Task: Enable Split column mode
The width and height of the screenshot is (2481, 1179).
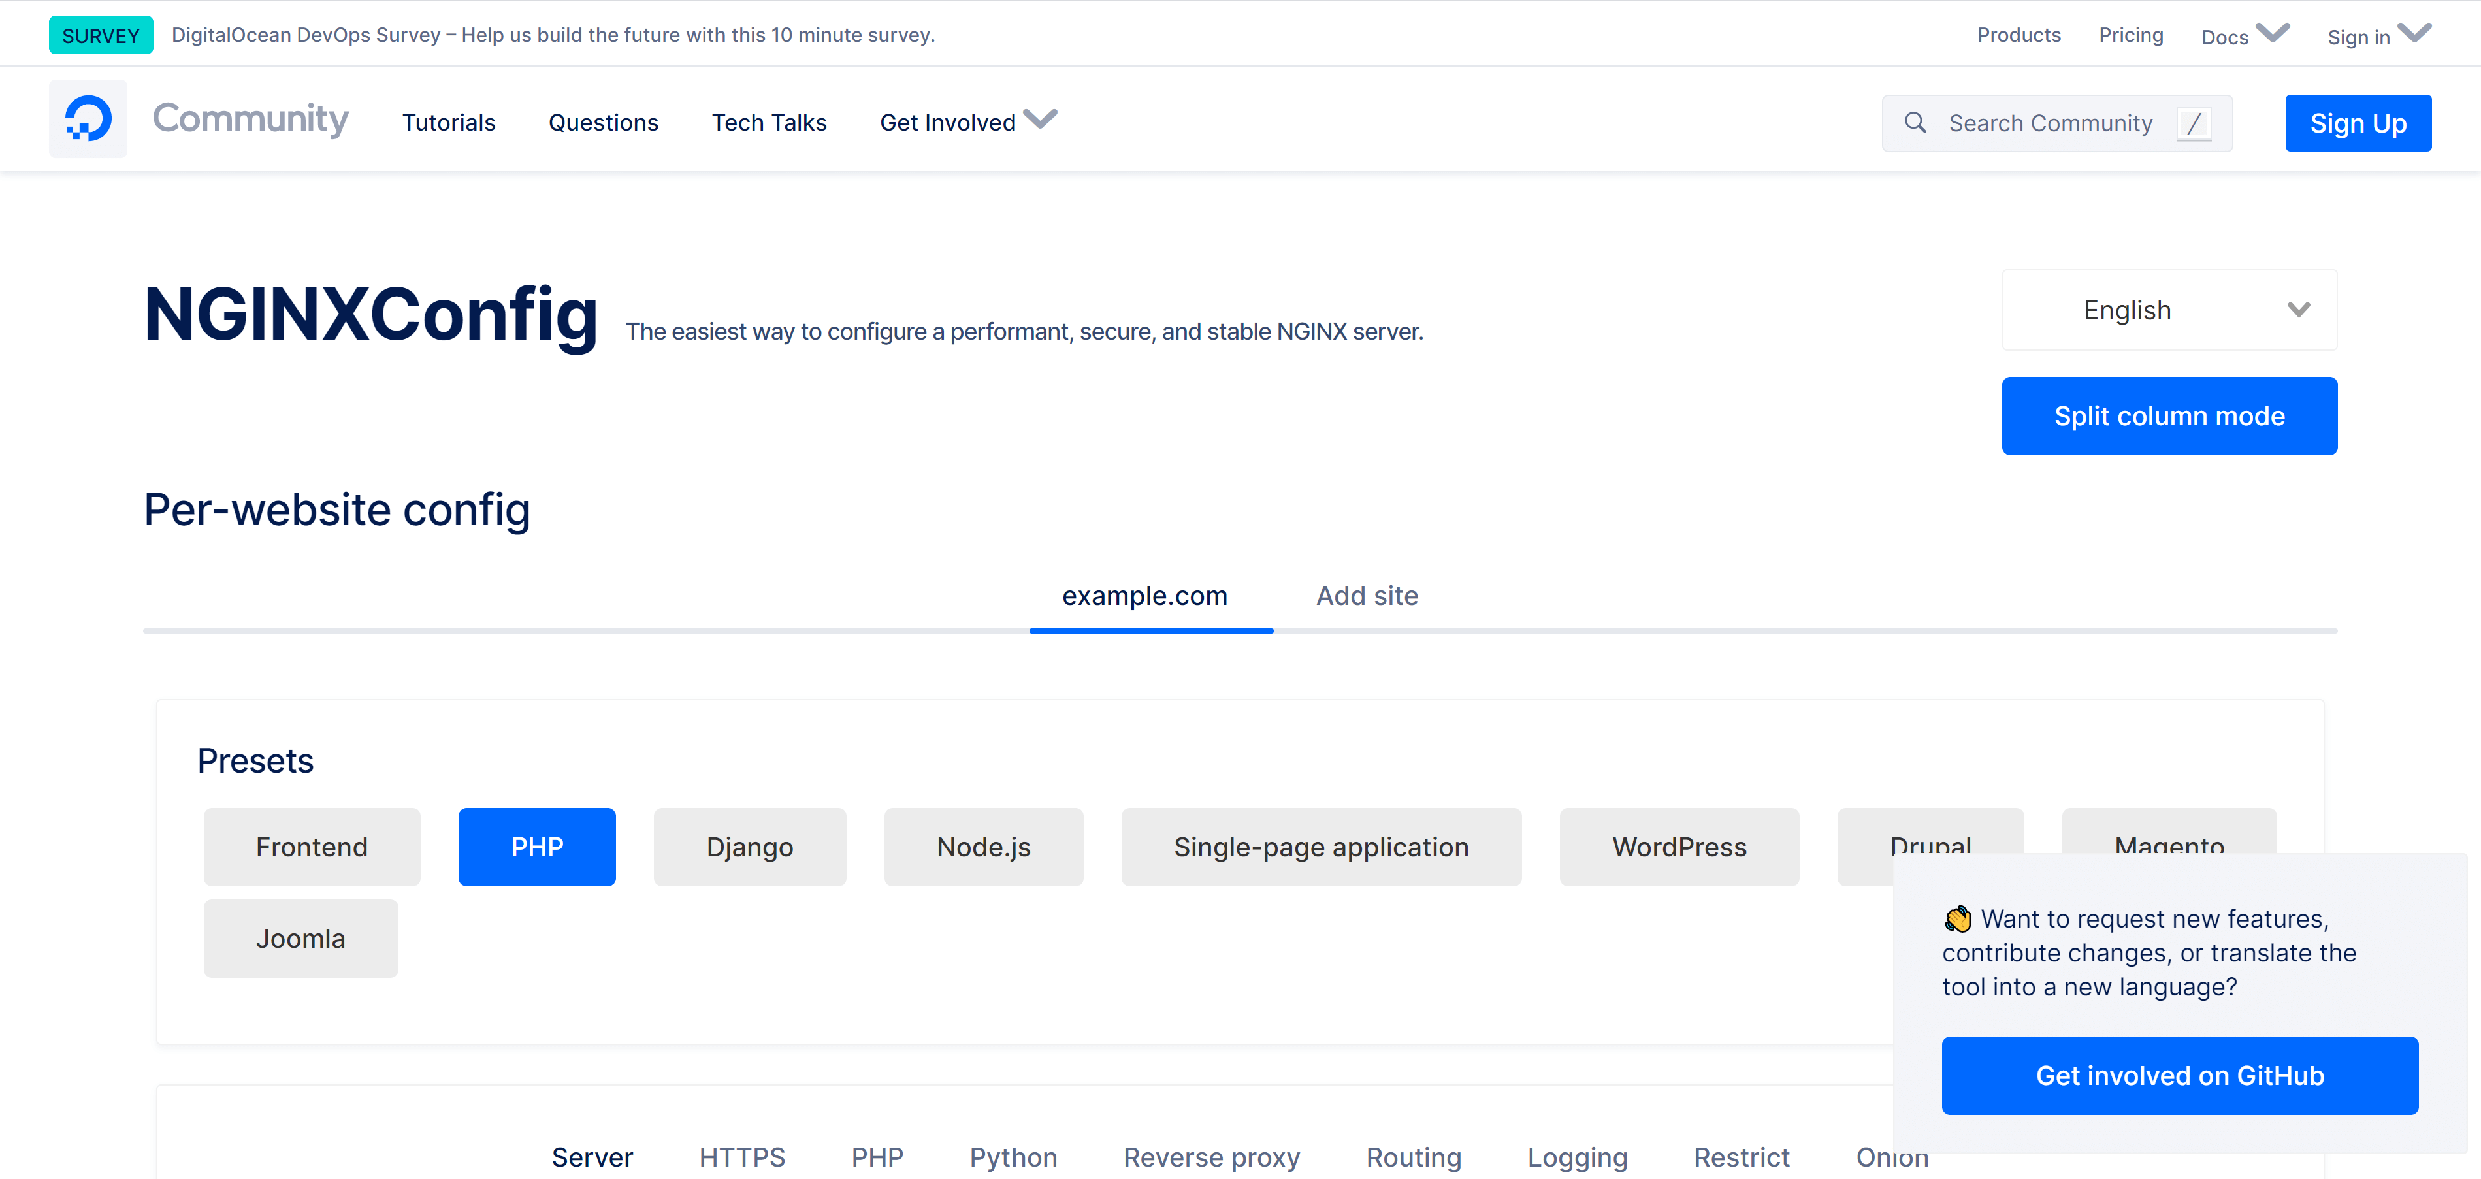Action: pos(2169,415)
